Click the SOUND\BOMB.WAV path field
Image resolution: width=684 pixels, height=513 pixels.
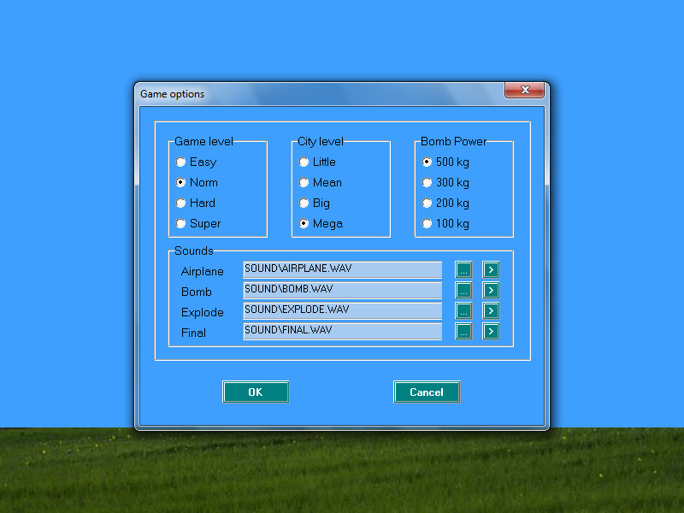(343, 290)
